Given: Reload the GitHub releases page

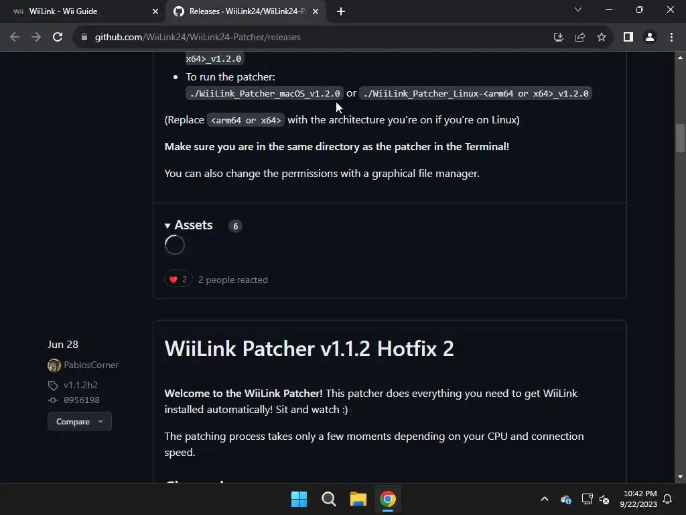Looking at the screenshot, I should pos(58,38).
